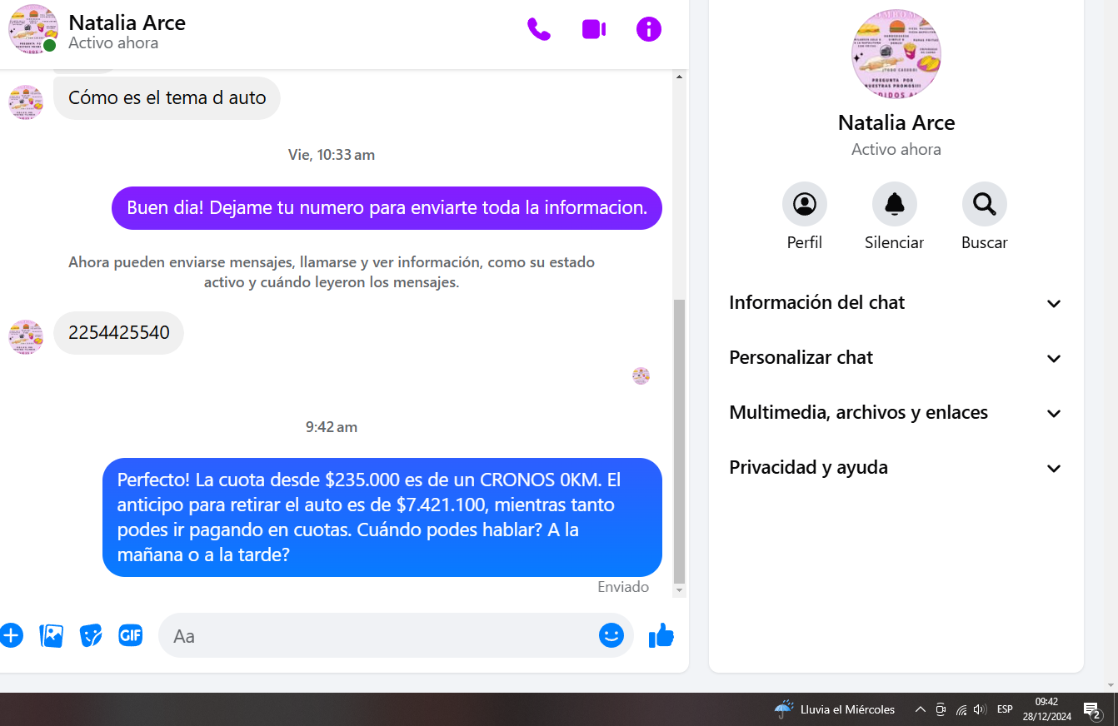This screenshot has height=726, width=1118.
Task: Open the GIF picker
Action: (131, 635)
